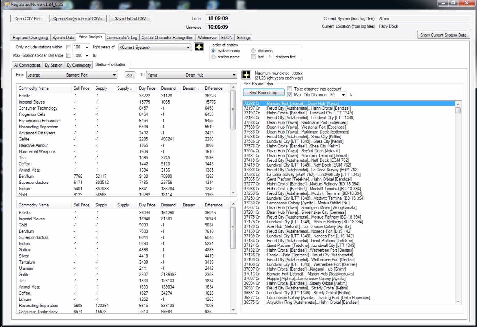Image resolution: width=477 pixels, height=327 pixels.
Task: Click Open (Sub-)Folders of CSVs button
Action: 78,19
